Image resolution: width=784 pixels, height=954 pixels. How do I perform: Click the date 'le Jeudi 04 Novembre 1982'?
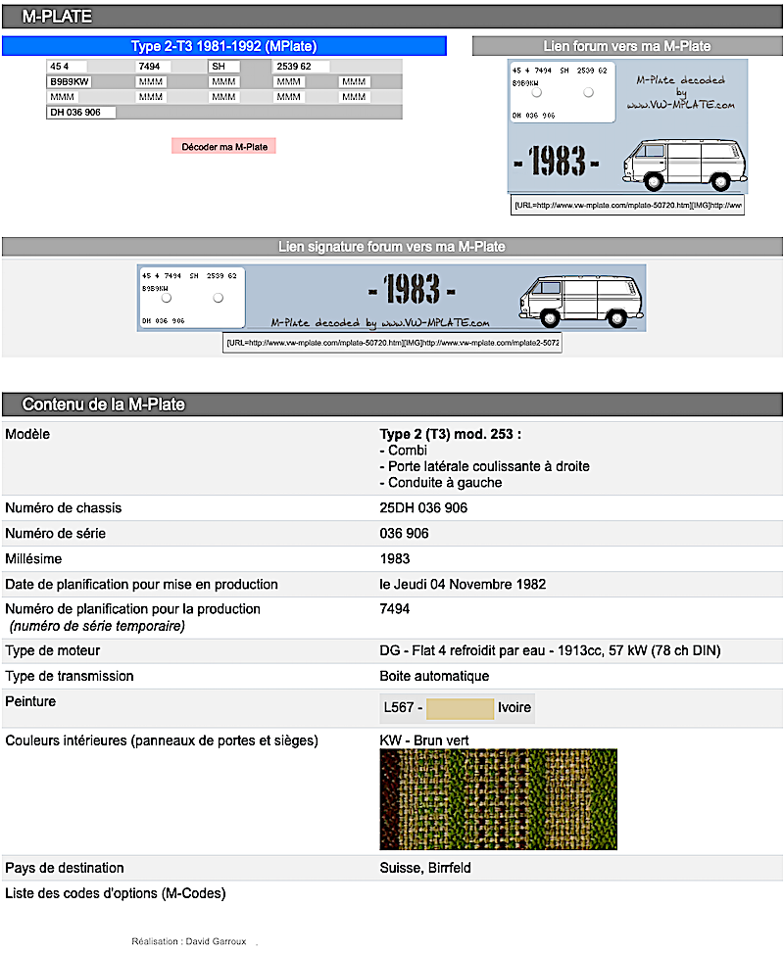pos(463,585)
